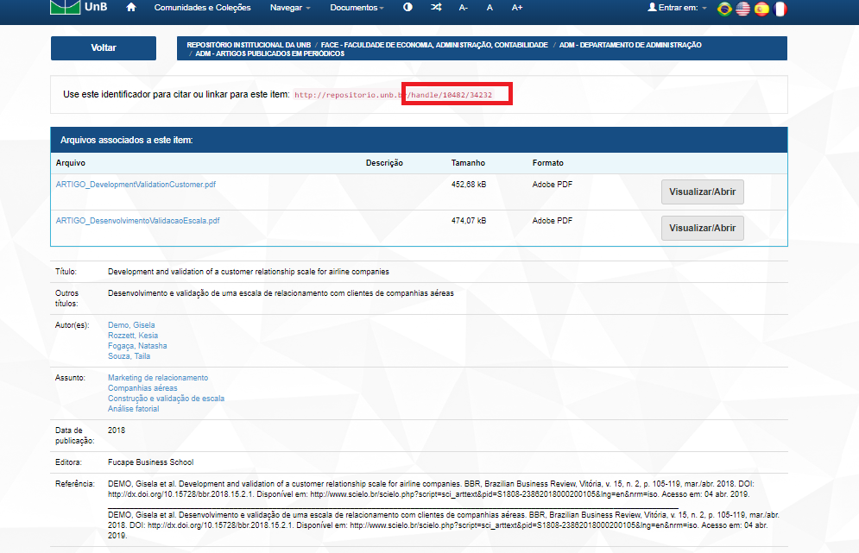Click the home icon in navbar
This screenshot has width=859, height=553.
pyautogui.click(x=131, y=8)
